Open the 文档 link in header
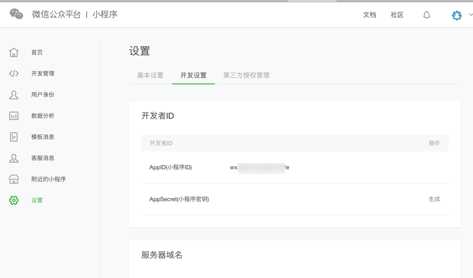 (370, 15)
